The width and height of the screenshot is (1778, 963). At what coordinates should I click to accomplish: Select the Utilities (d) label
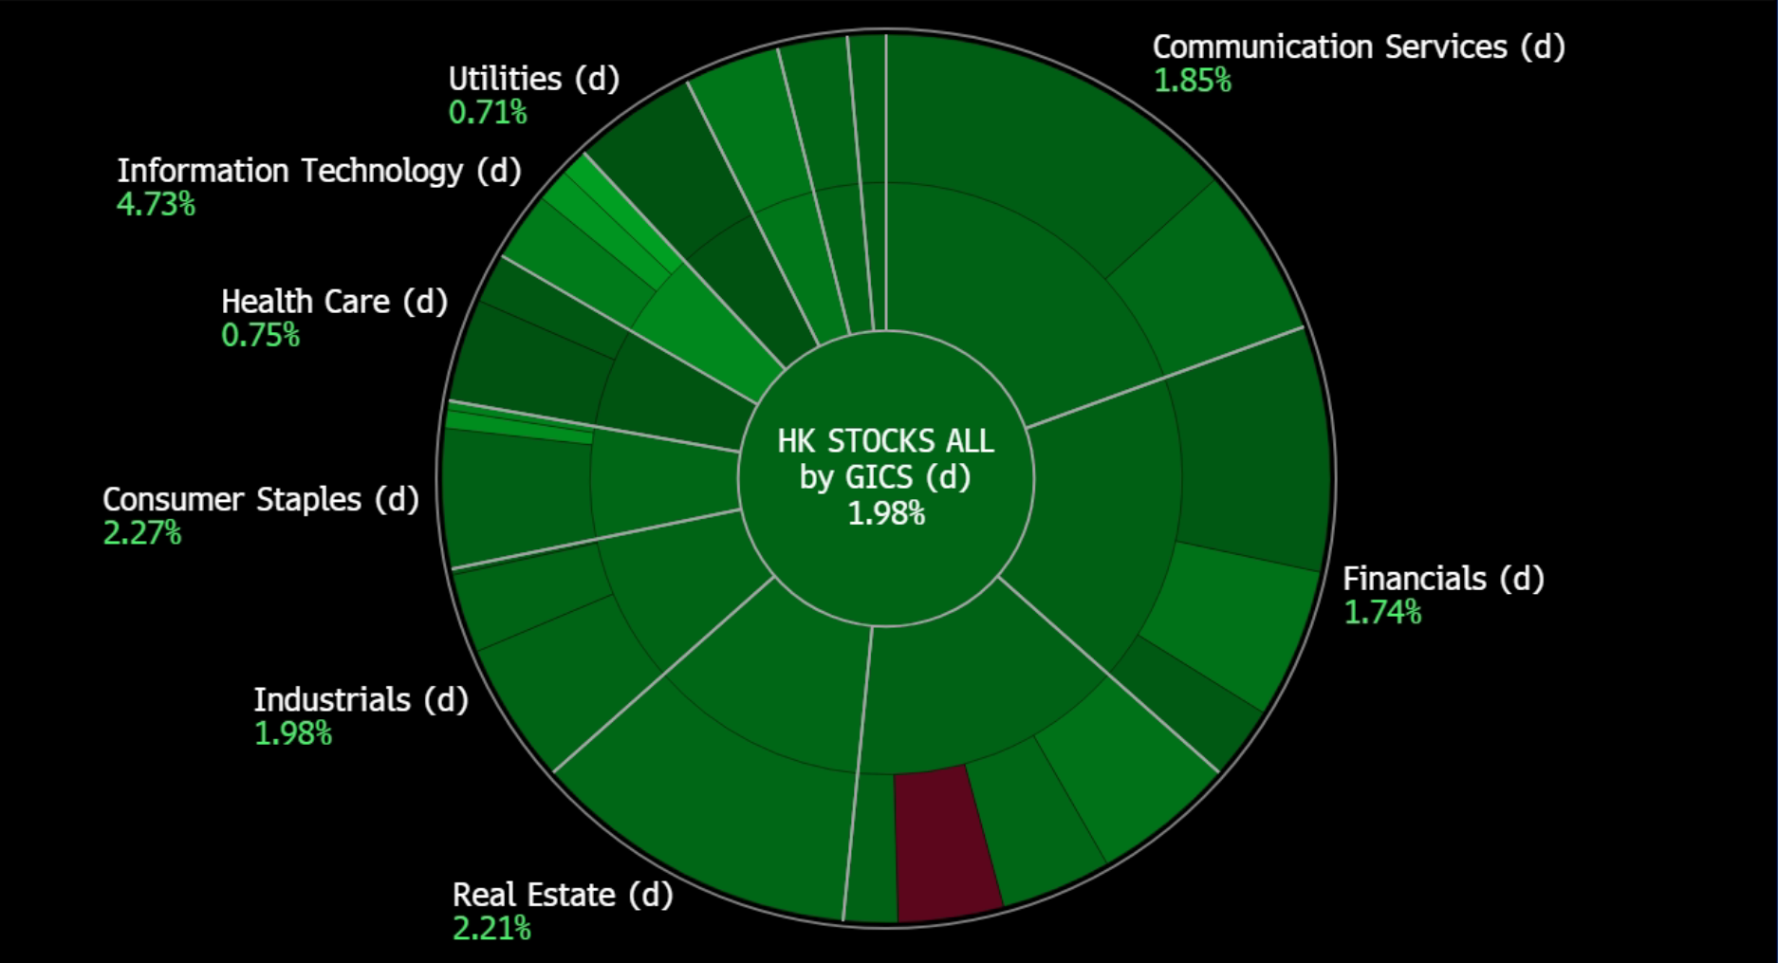click(534, 79)
